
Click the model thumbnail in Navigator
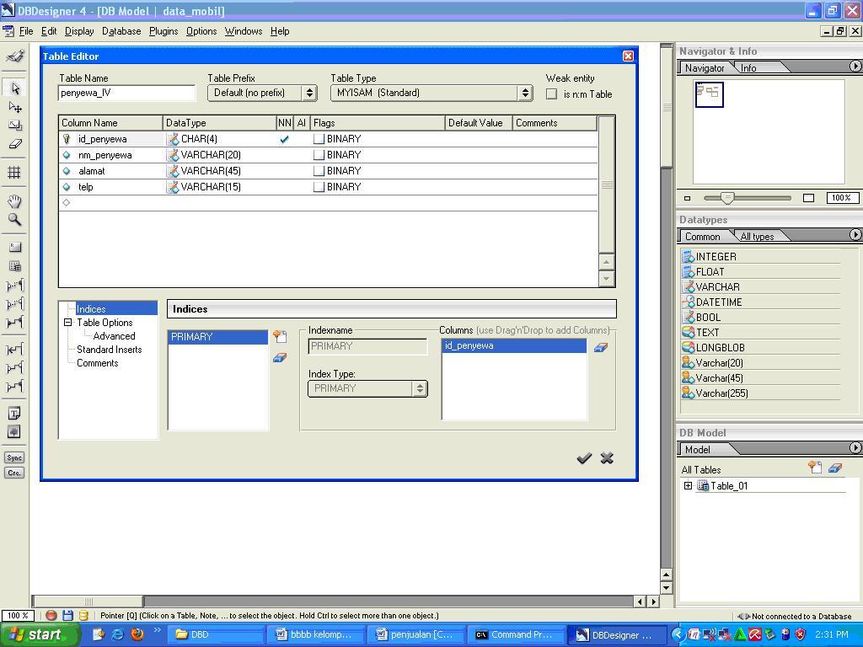709,94
